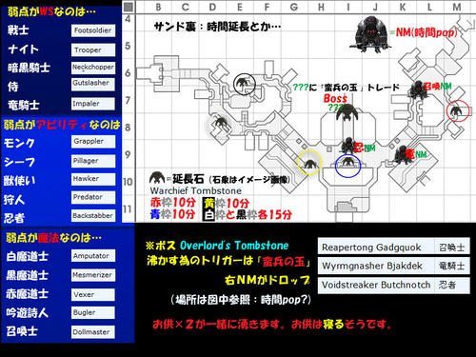Click the large NM monster image beside NM(時間pop)
Viewport: 476px width, 357px height.
pyautogui.click(x=371, y=34)
